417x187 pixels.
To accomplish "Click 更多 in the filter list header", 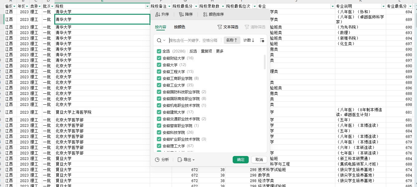I will click(x=220, y=51).
